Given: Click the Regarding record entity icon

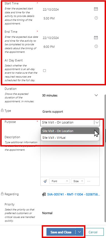Looking at the screenshot, I should coord(44,194).
